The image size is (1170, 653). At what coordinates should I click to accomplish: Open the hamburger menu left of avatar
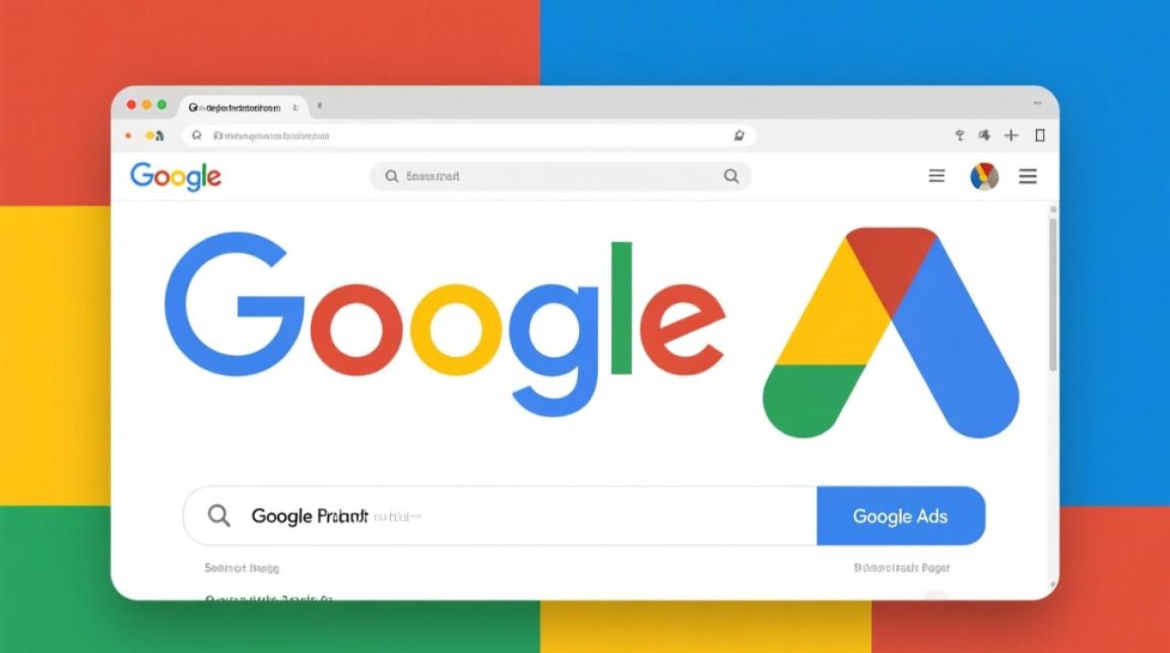(937, 177)
